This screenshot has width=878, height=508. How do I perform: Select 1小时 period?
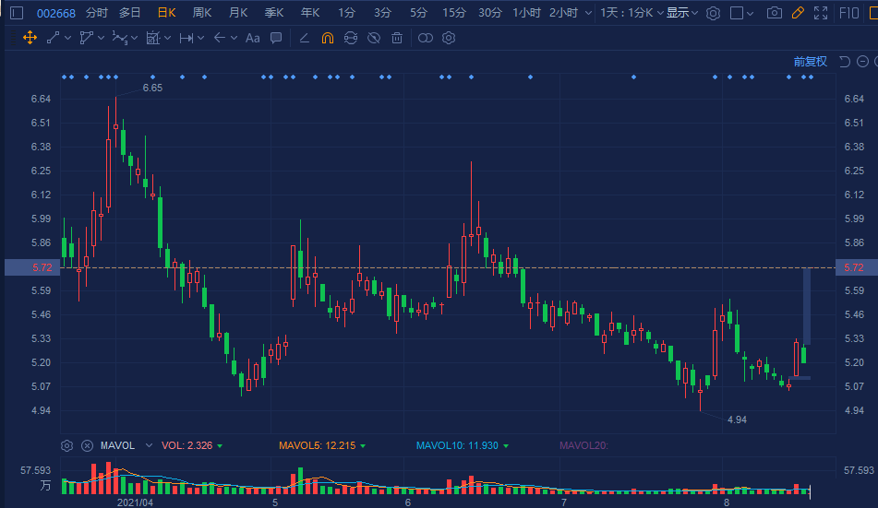coord(526,13)
